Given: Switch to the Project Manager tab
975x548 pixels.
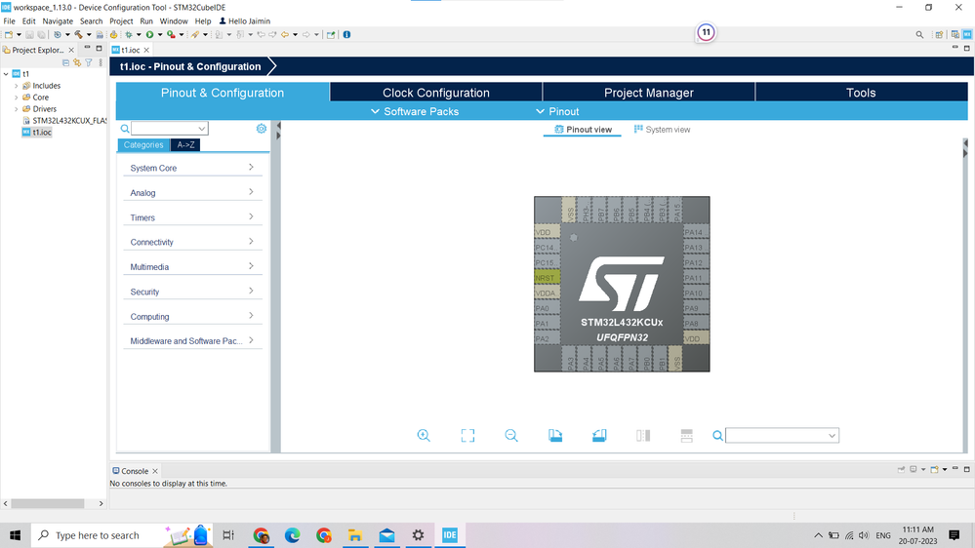Looking at the screenshot, I should 649,93.
